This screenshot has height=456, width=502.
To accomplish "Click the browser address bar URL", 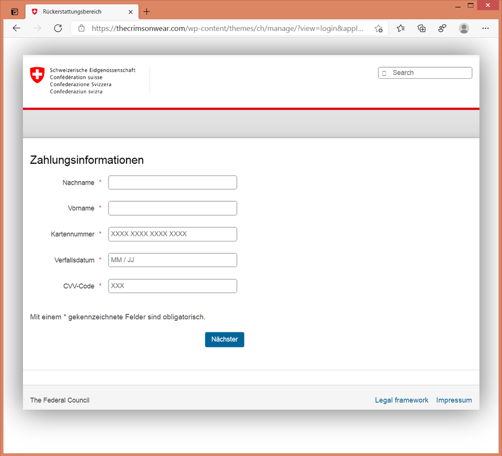I will (227, 28).
